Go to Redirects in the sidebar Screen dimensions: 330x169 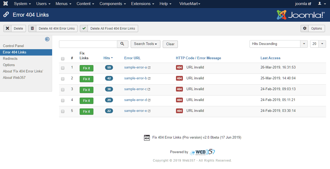[x=10, y=58]
